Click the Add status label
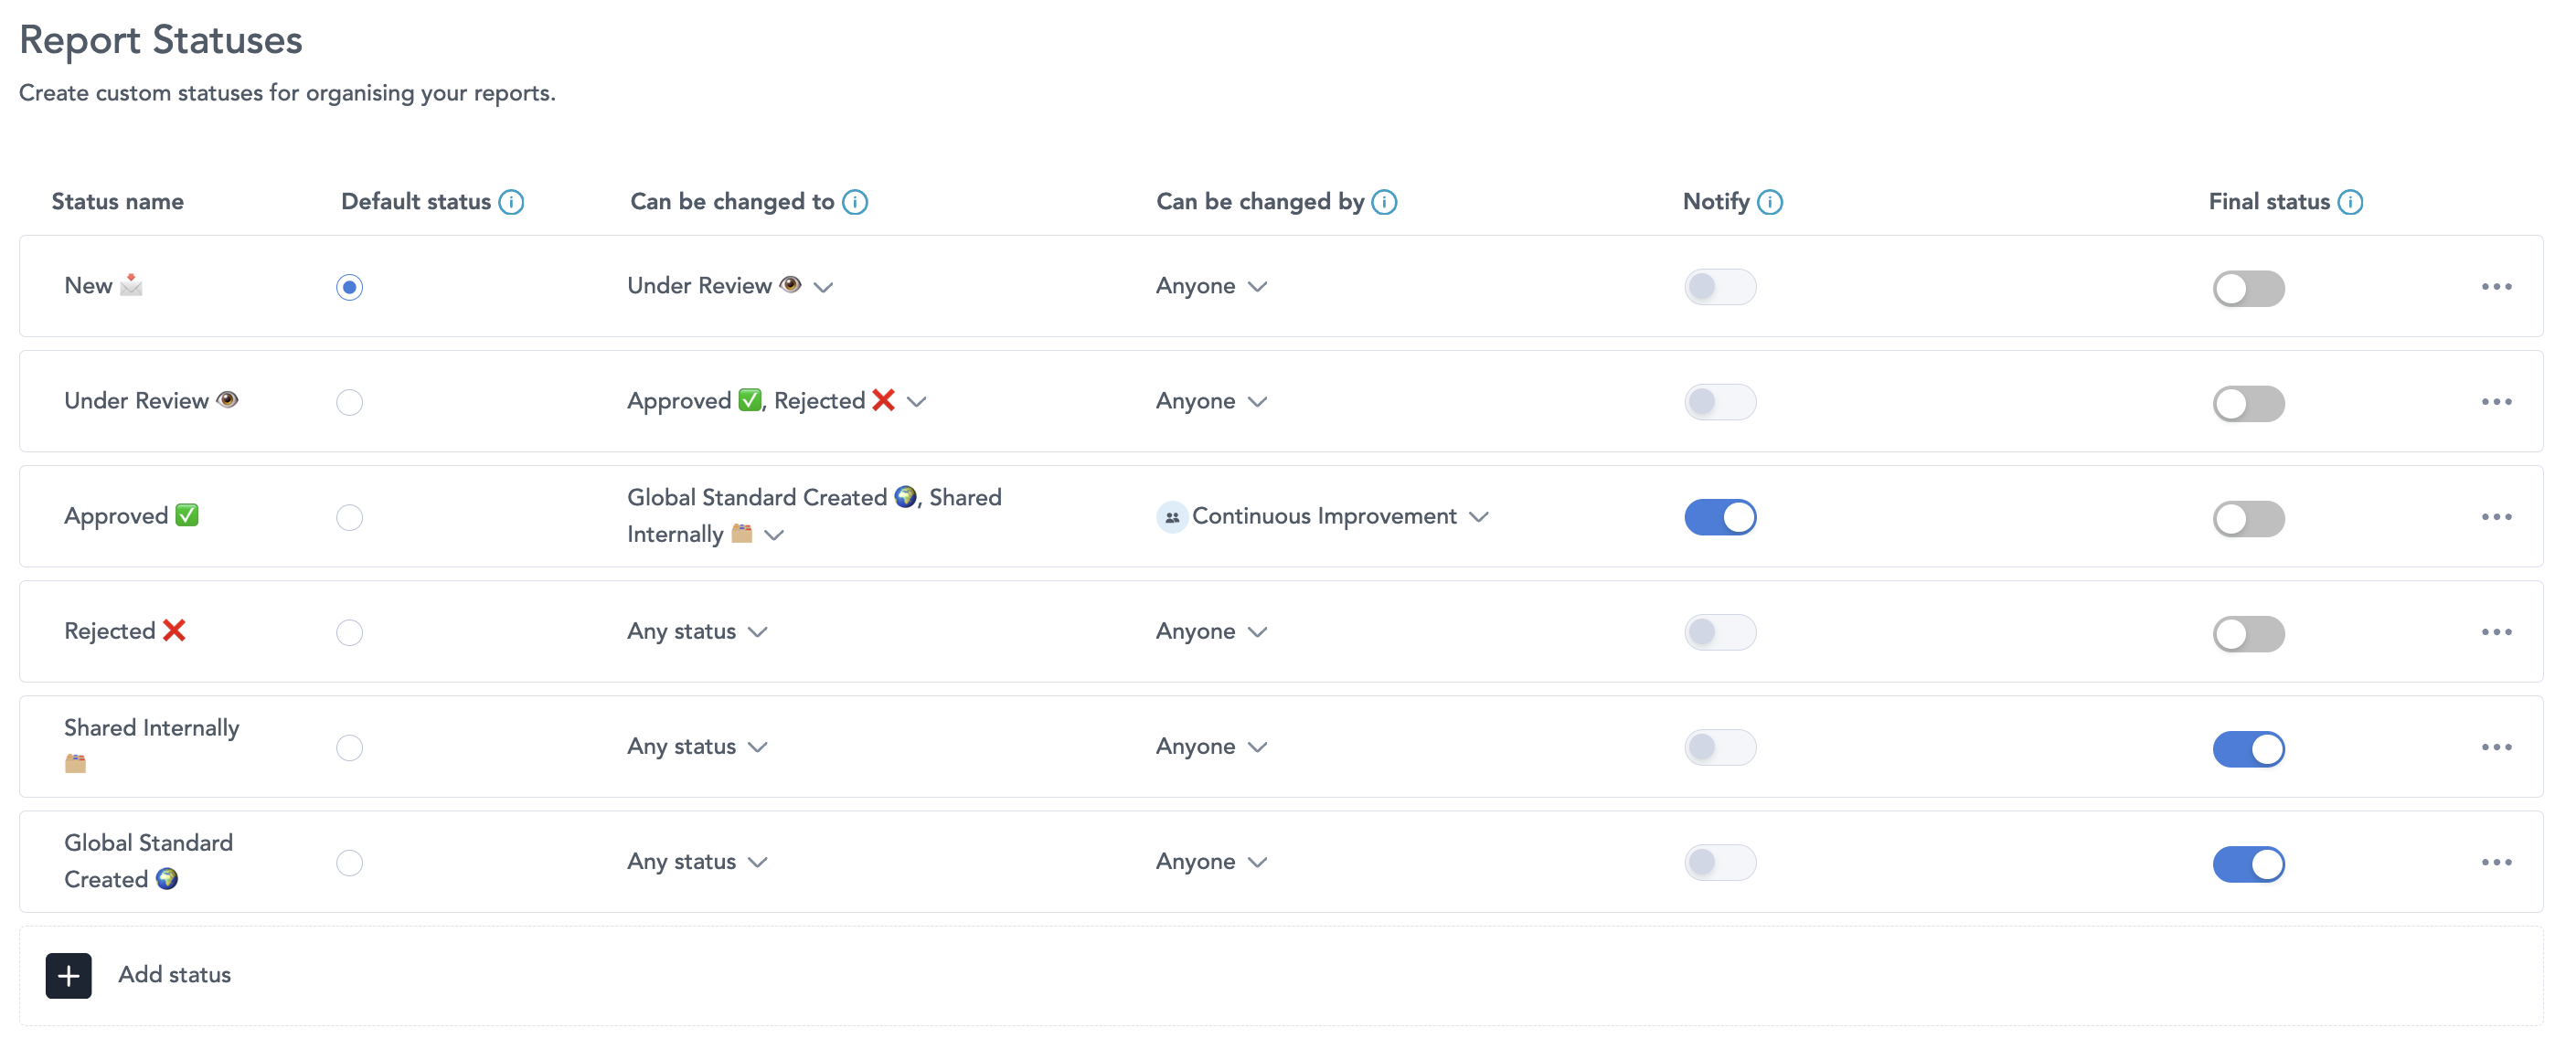This screenshot has width=2576, height=1049. (174, 975)
